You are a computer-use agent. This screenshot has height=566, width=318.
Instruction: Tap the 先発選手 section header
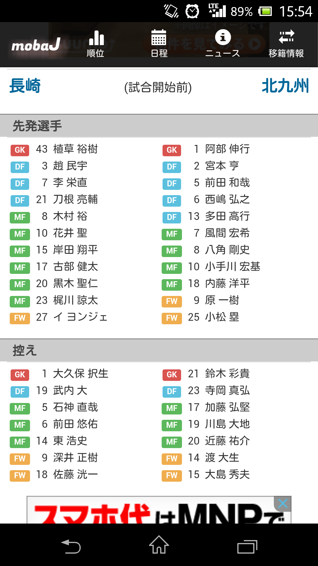click(37, 126)
